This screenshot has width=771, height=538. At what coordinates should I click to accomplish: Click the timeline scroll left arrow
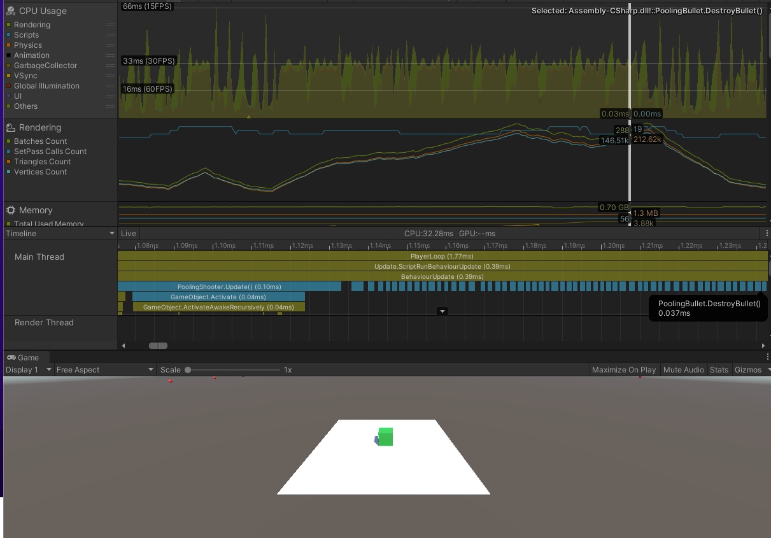pyautogui.click(x=124, y=346)
